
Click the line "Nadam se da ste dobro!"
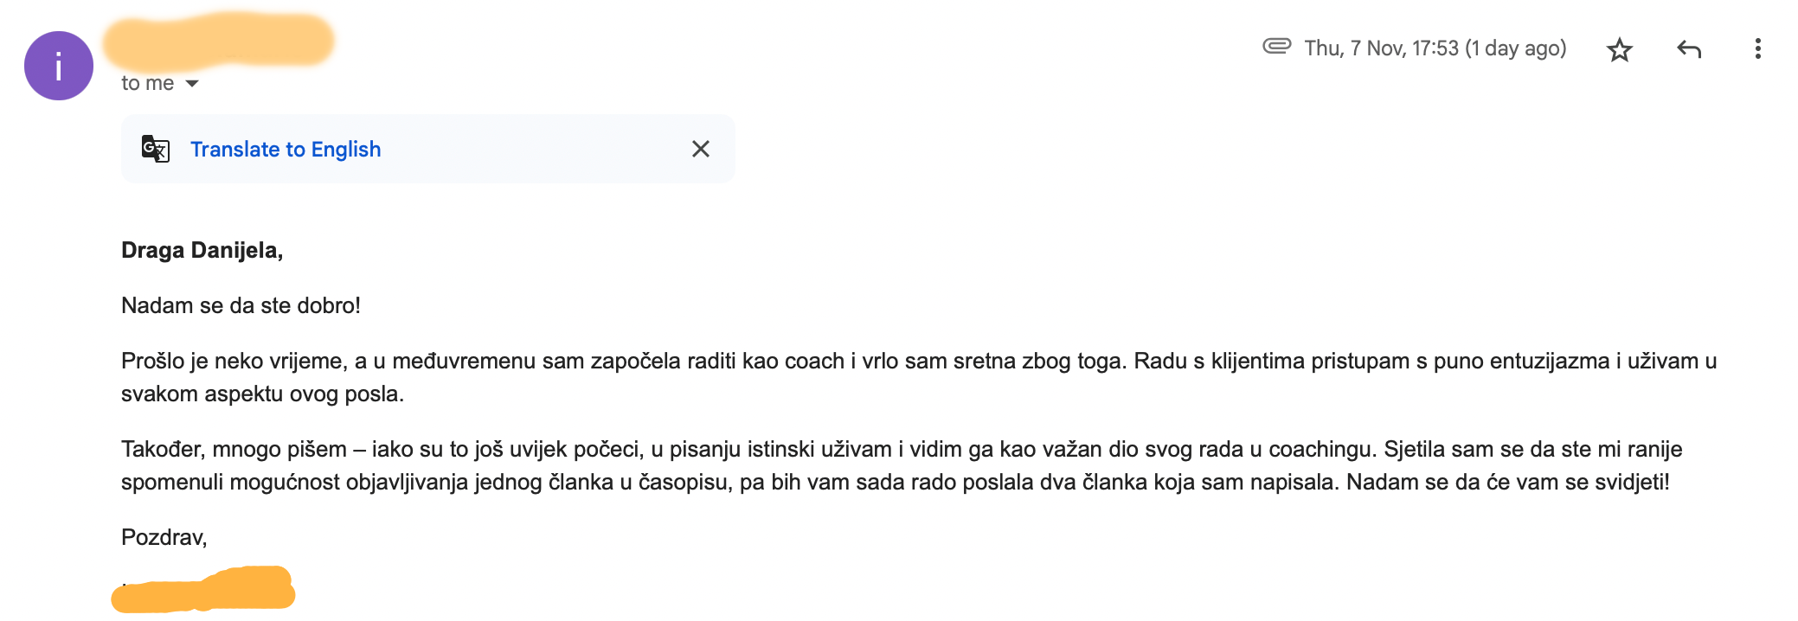(x=241, y=305)
